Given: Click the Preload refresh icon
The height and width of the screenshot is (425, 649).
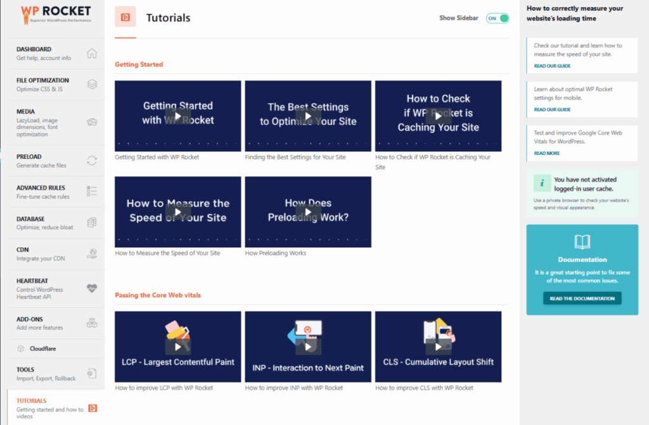Looking at the screenshot, I should pos(92,161).
